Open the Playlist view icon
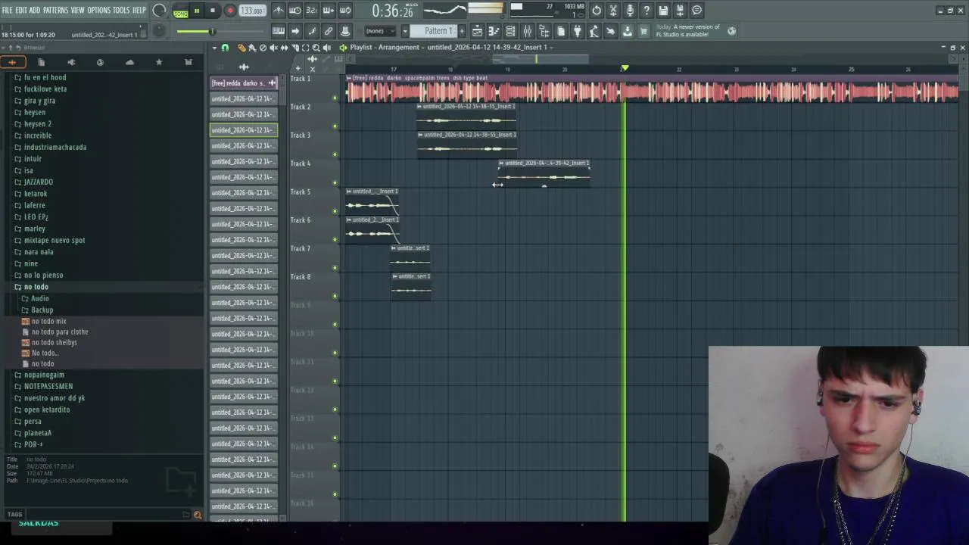Screen dimensions: 969x545 (x=477, y=31)
